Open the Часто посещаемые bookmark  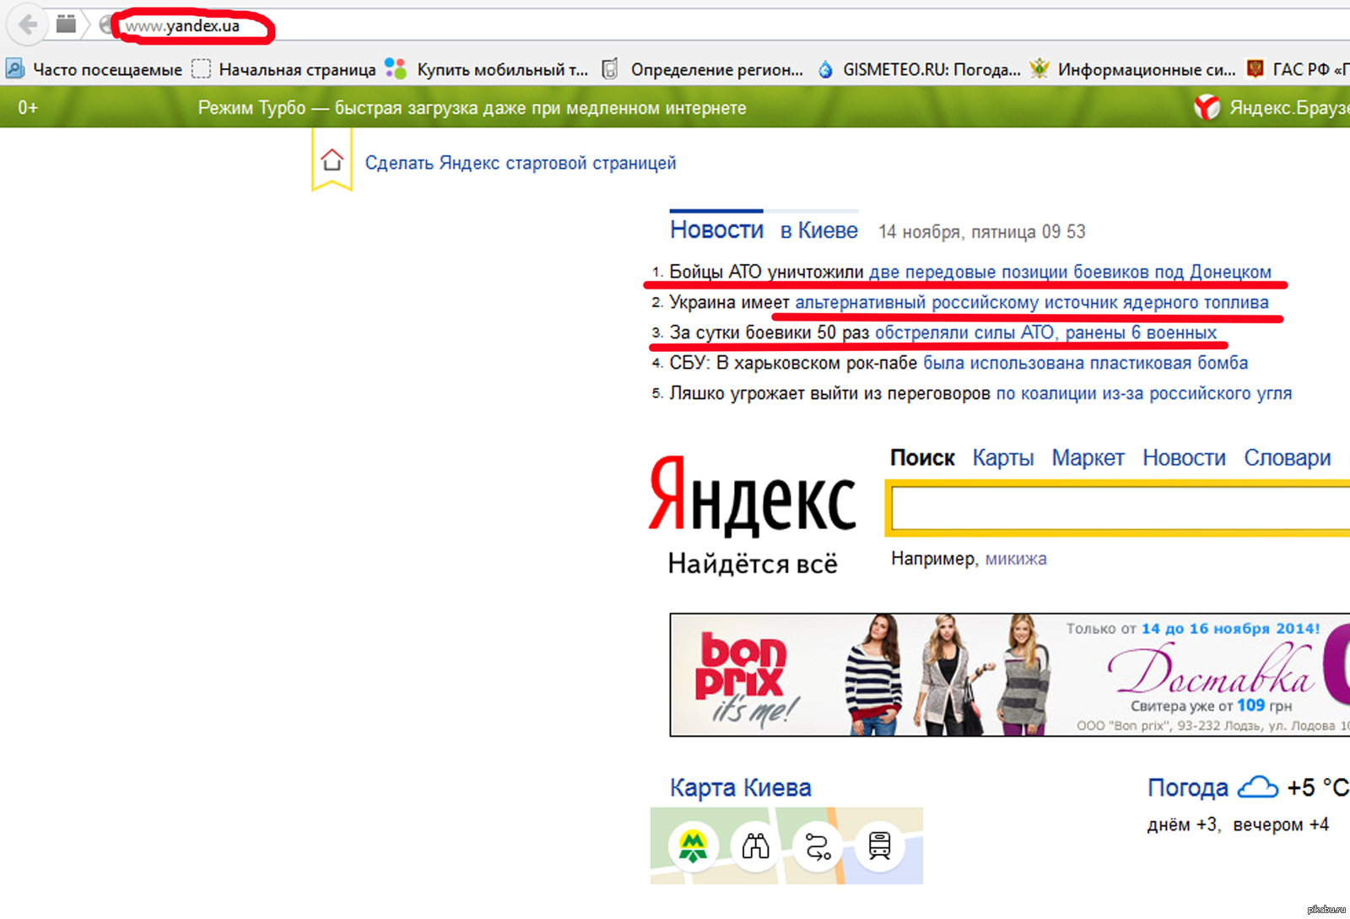tap(94, 69)
